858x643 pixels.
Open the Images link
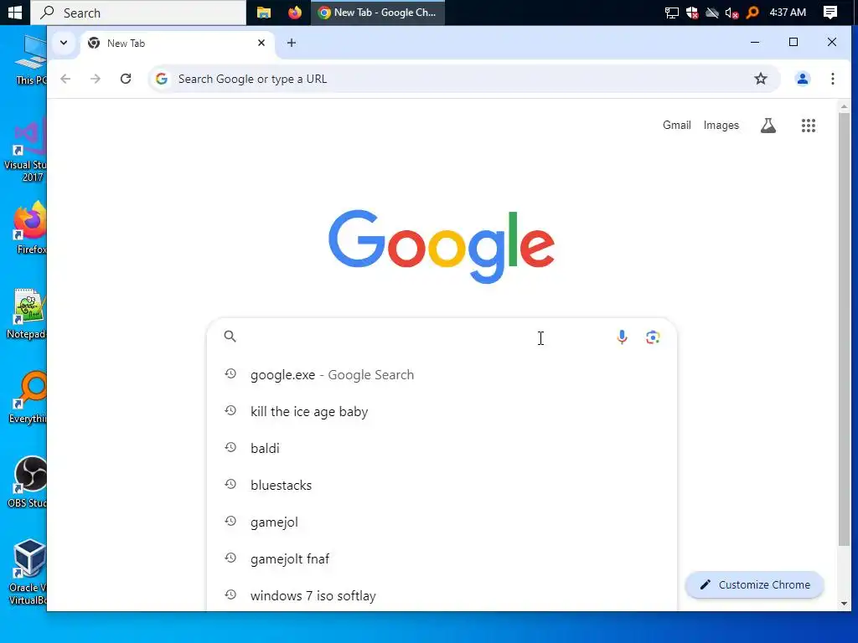[x=721, y=126]
